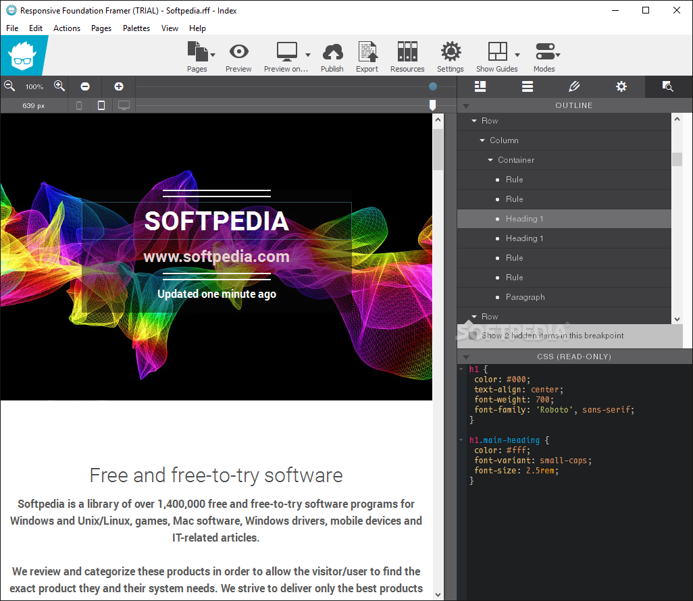Screen dimensions: 693x601
Task: Collapse the CSS (READ-ONLY) panel triangle
Action: point(466,357)
